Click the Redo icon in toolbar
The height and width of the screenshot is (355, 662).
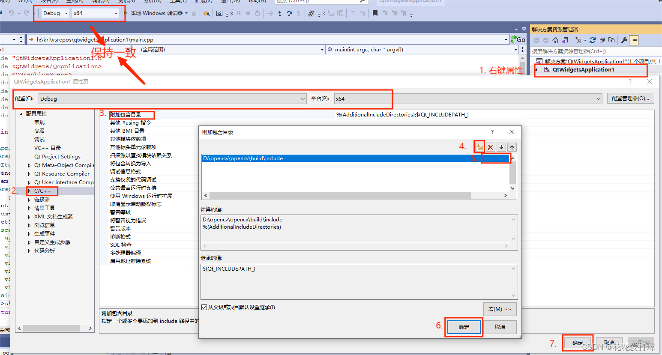coord(27,13)
